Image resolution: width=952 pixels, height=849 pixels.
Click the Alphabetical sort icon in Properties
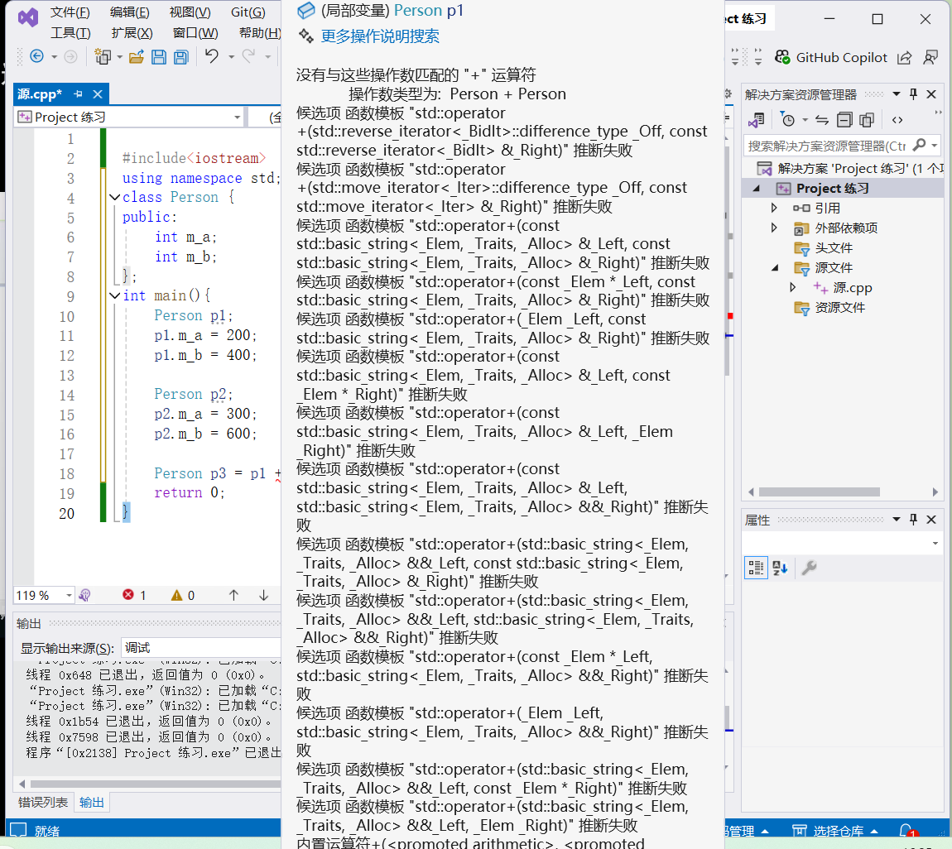pyautogui.click(x=780, y=568)
